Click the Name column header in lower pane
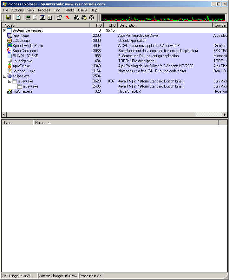 click(40, 123)
